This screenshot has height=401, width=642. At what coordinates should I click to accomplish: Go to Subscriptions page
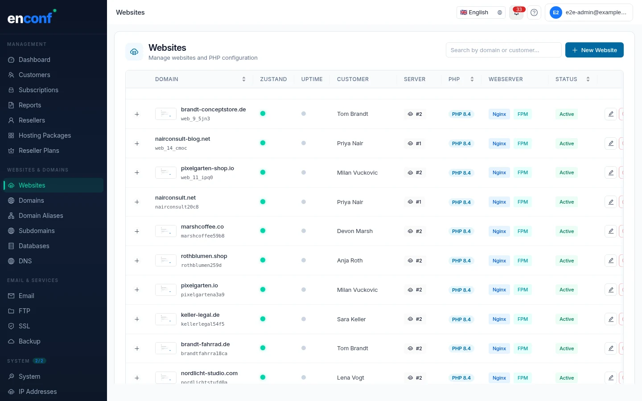53,90
